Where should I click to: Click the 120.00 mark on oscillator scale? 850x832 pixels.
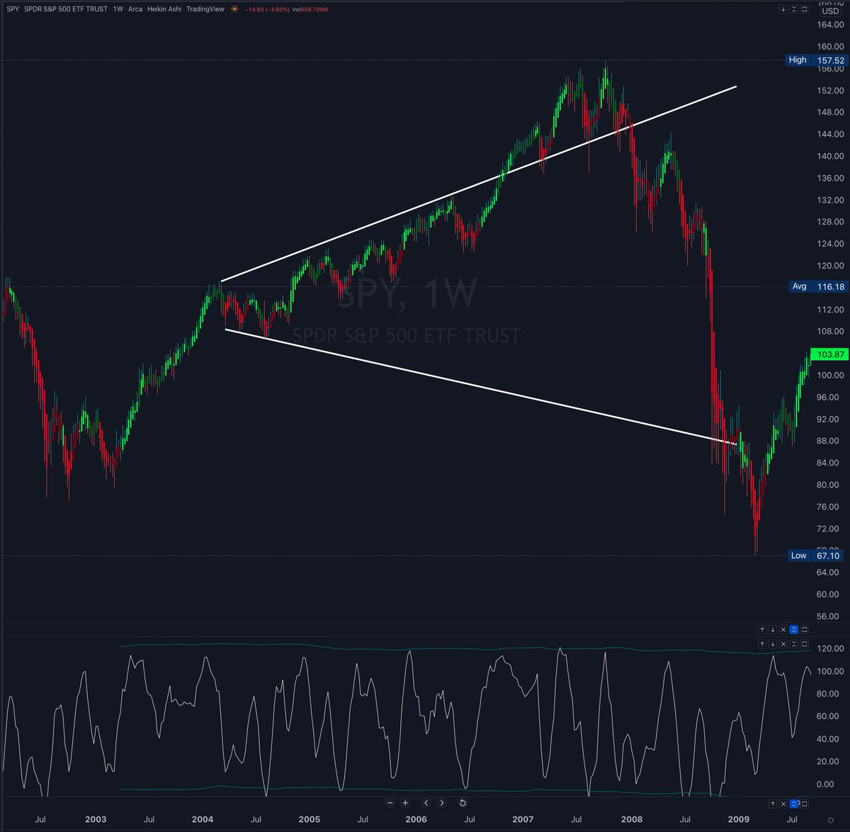[830, 648]
